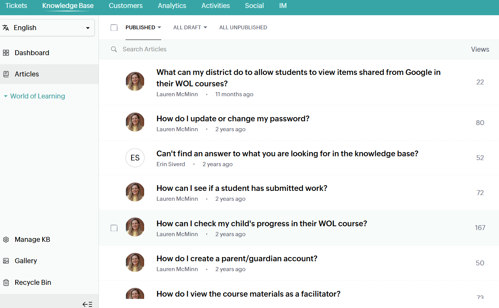Click the Dashboard grid icon
Viewport: 499px width, 308px height.
[x=6, y=53]
